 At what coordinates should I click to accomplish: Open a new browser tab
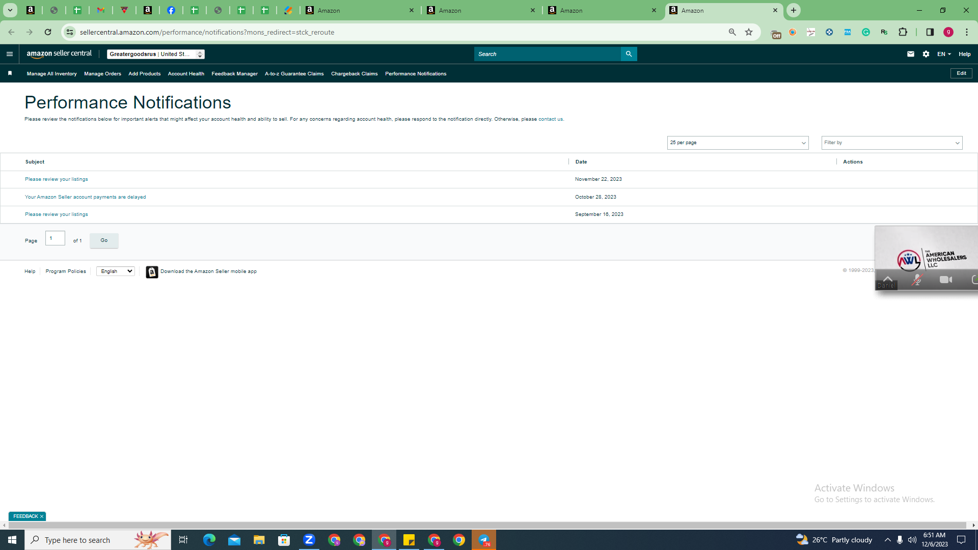[794, 10]
